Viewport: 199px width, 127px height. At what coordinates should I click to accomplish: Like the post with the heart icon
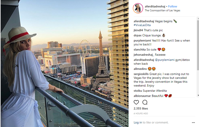[136, 102]
